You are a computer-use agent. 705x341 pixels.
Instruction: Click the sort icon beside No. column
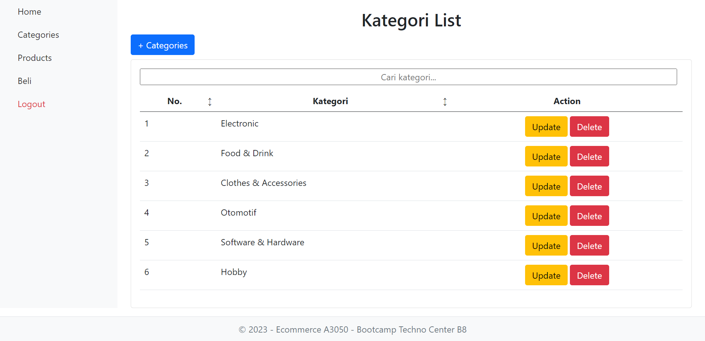(210, 102)
